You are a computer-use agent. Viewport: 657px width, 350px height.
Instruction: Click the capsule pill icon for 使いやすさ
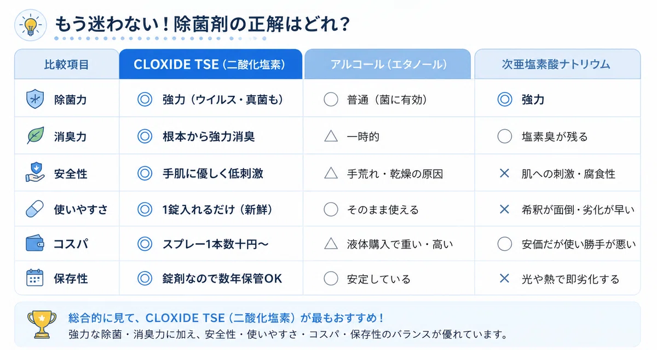35,209
